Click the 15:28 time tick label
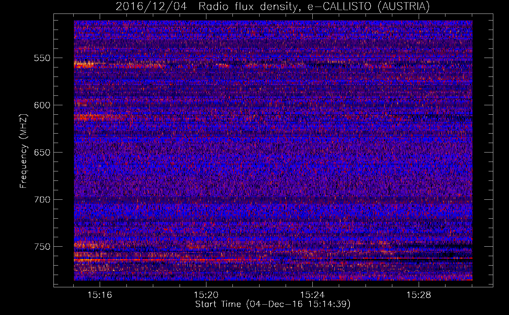The height and width of the screenshot is (315, 509). click(x=419, y=295)
